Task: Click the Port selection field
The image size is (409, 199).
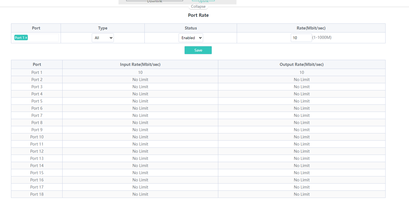Action: [36, 38]
